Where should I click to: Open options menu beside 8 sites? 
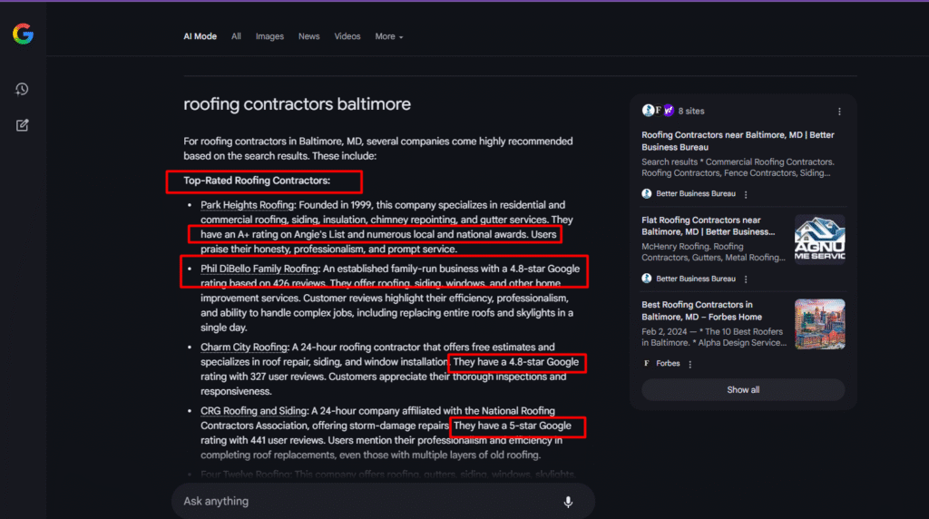(839, 112)
